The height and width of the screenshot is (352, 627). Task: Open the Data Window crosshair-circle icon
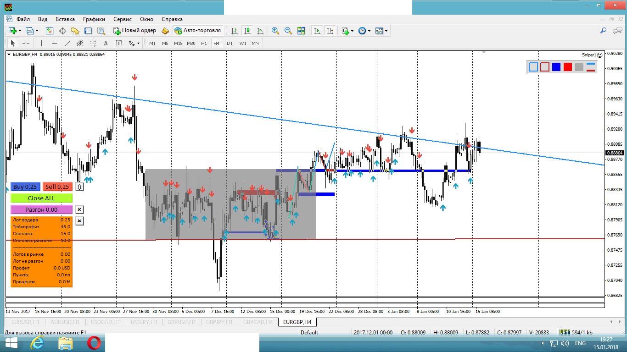62,31
